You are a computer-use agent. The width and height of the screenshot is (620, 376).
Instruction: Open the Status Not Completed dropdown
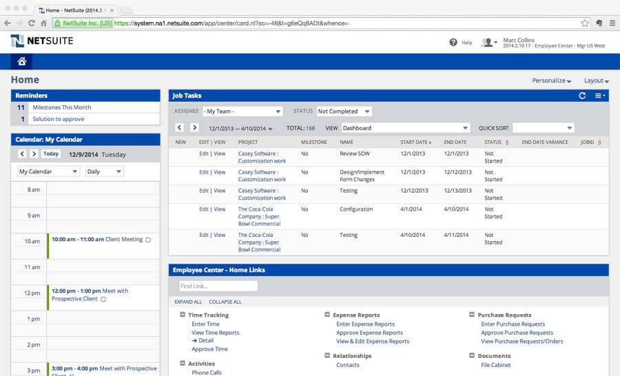(x=344, y=112)
